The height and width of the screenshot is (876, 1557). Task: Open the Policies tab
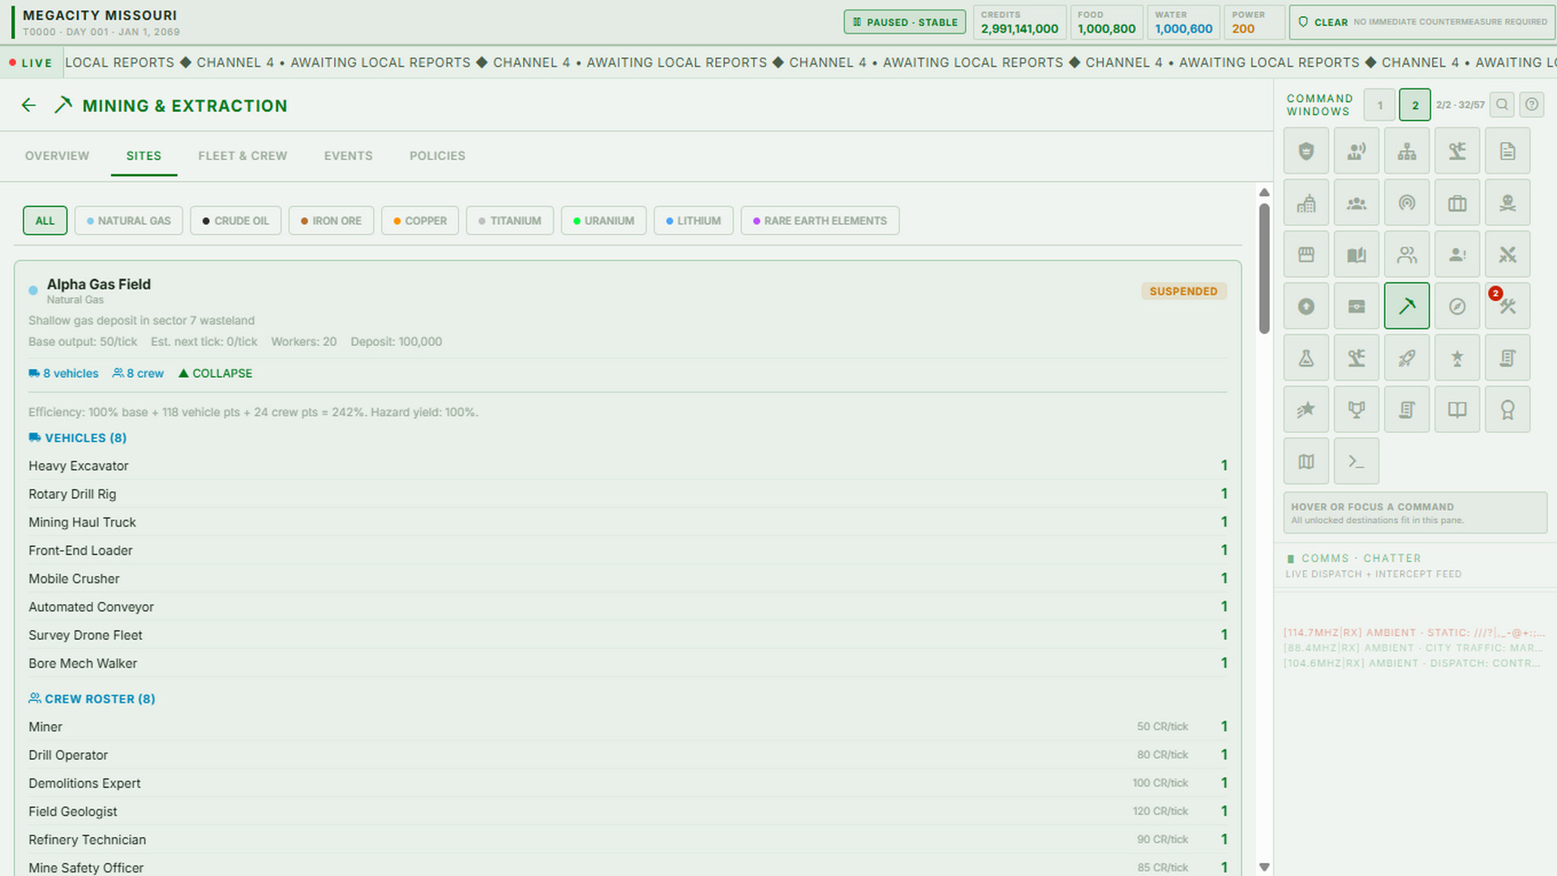tap(437, 156)
